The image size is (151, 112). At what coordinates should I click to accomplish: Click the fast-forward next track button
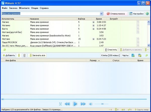(83, 104)
